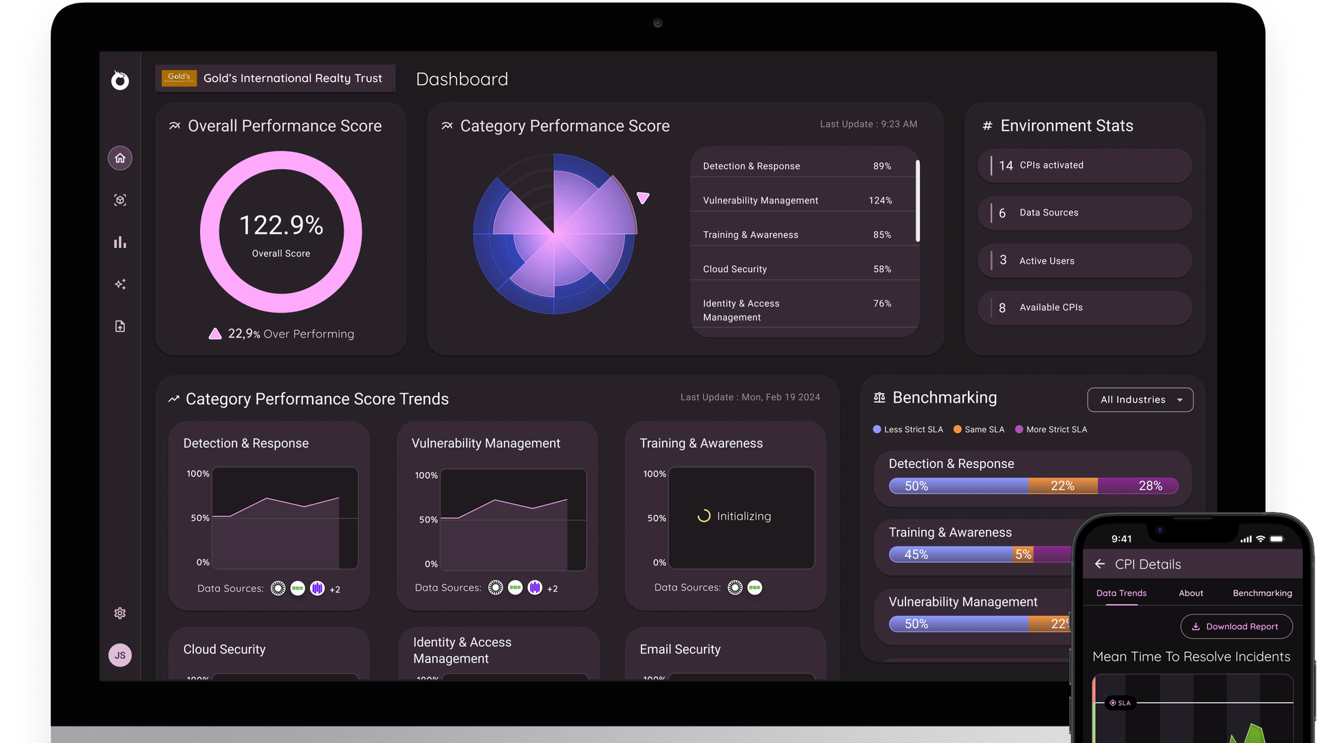Screen dimensions: 1320x743
Task: Click the 28% segment of Detection & Response bar
Action: (x=1138, y=486)
